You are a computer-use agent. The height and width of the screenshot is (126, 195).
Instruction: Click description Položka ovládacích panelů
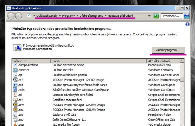click(70, 75)
